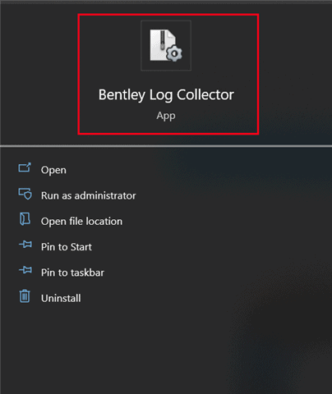Click the trash can icon for Uninstall
This screenshot has width=332, height=394.
click(x=25, y=296)
